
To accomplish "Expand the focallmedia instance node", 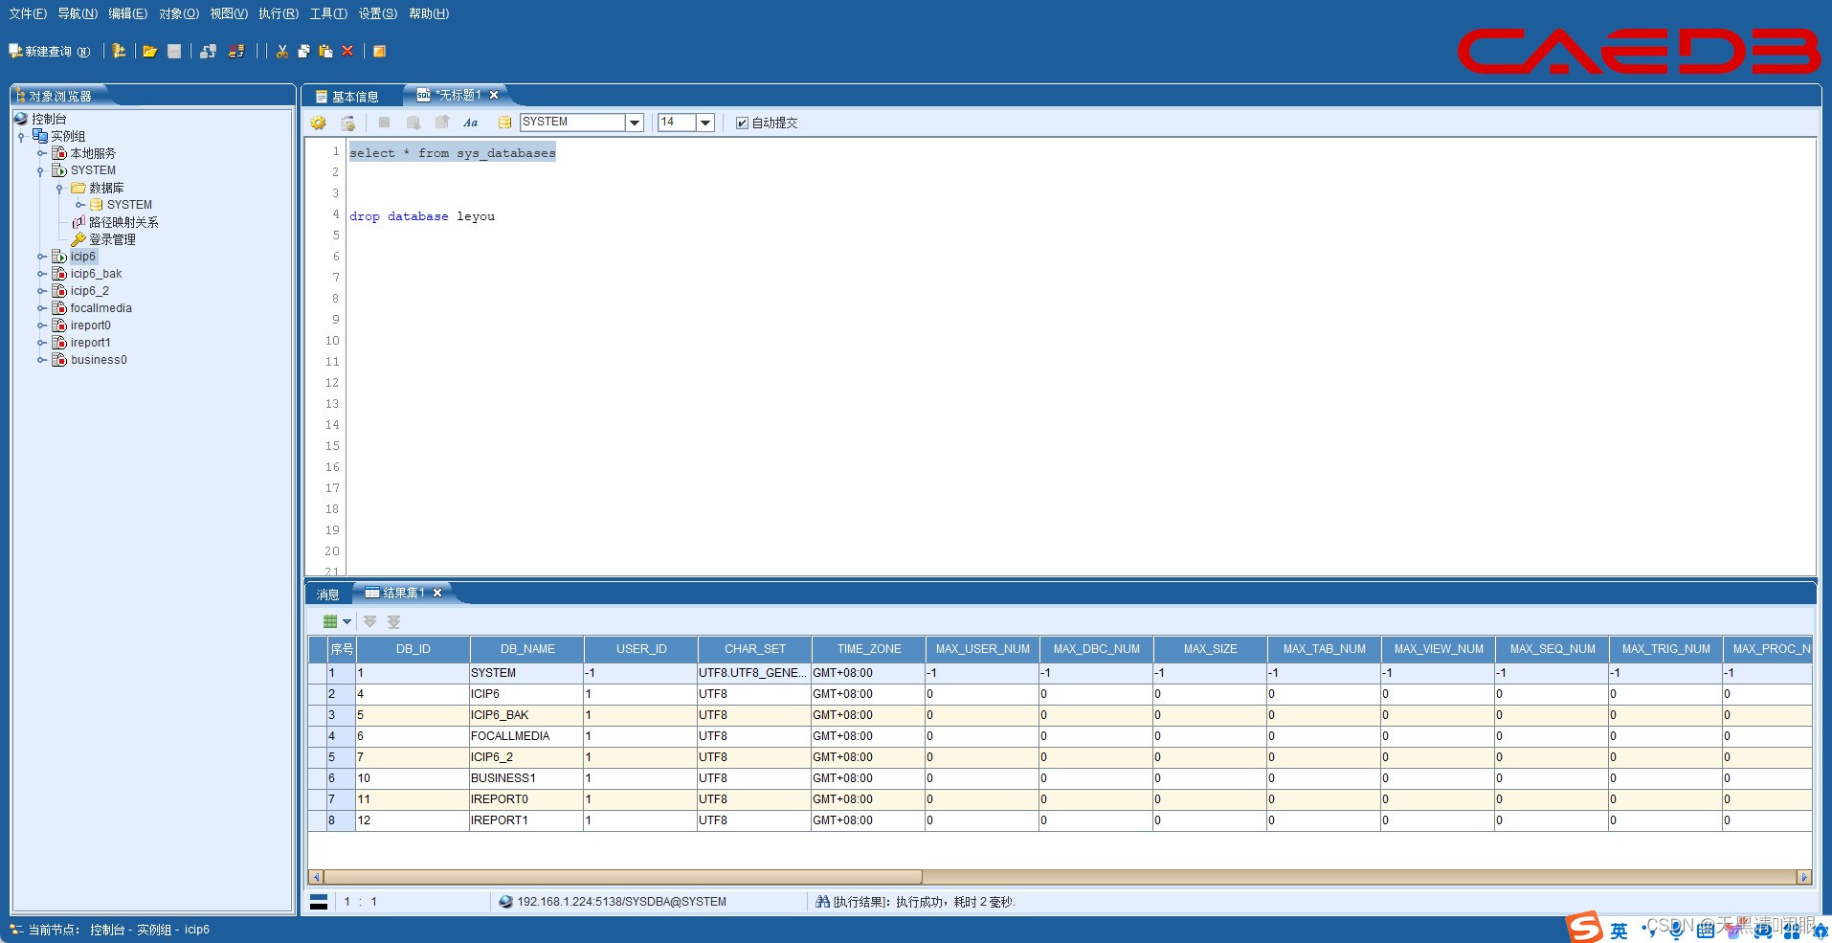I will point(41,308).
